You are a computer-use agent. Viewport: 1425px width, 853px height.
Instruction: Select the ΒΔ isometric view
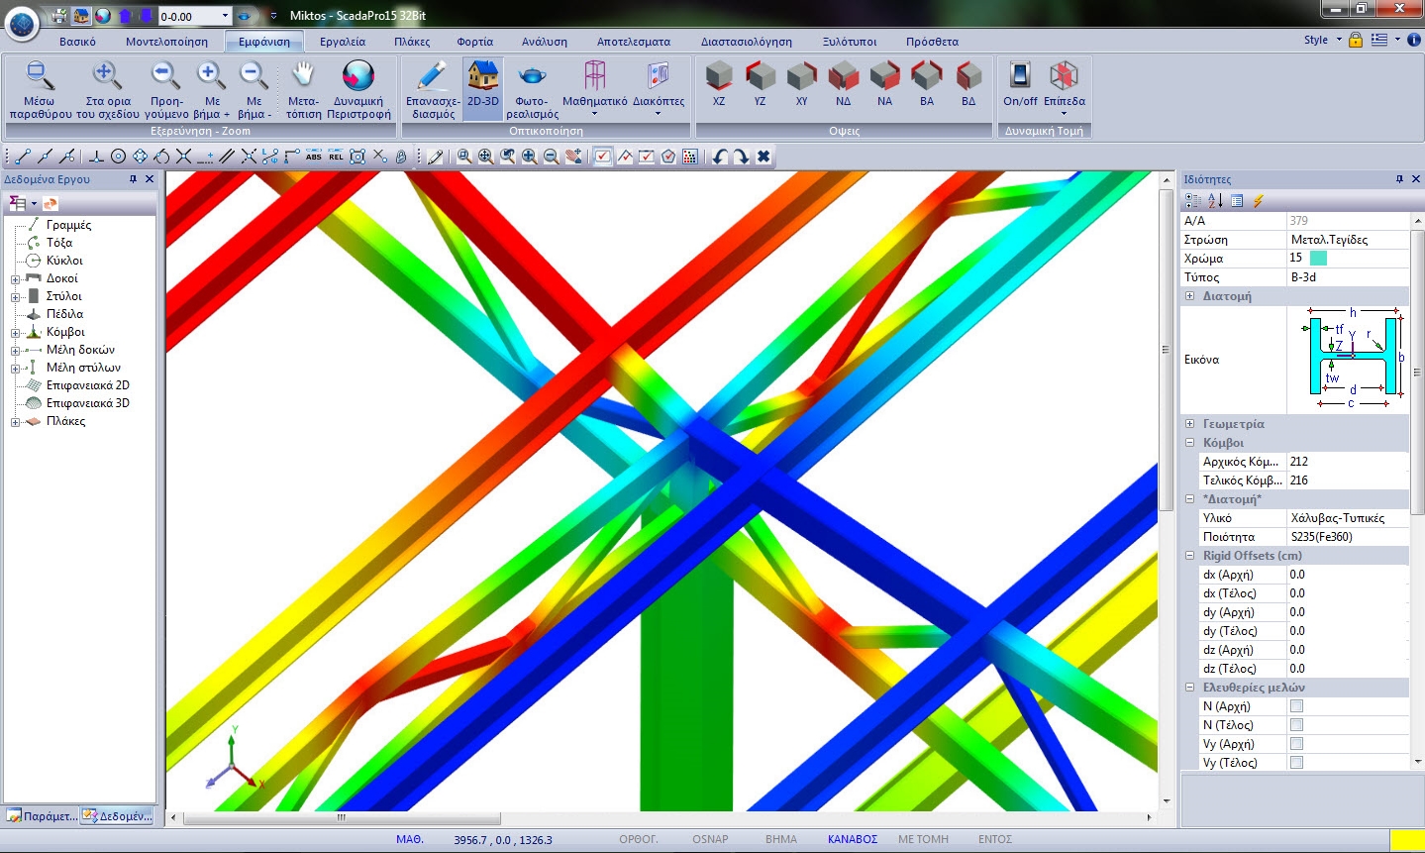tap(967, 75)
